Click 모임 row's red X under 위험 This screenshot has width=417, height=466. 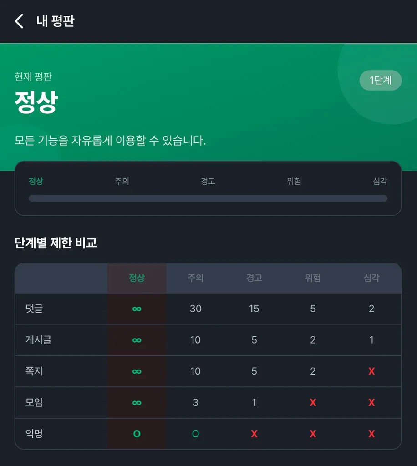point(313,403)
